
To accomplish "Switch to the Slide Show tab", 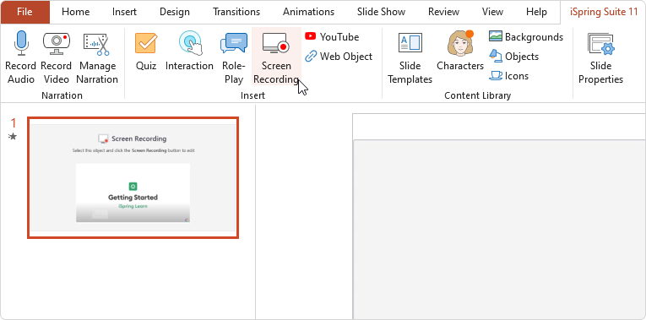I will [x=381, y=12].
